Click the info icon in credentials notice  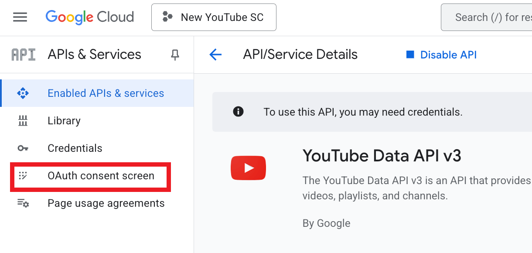click(238, 112)
